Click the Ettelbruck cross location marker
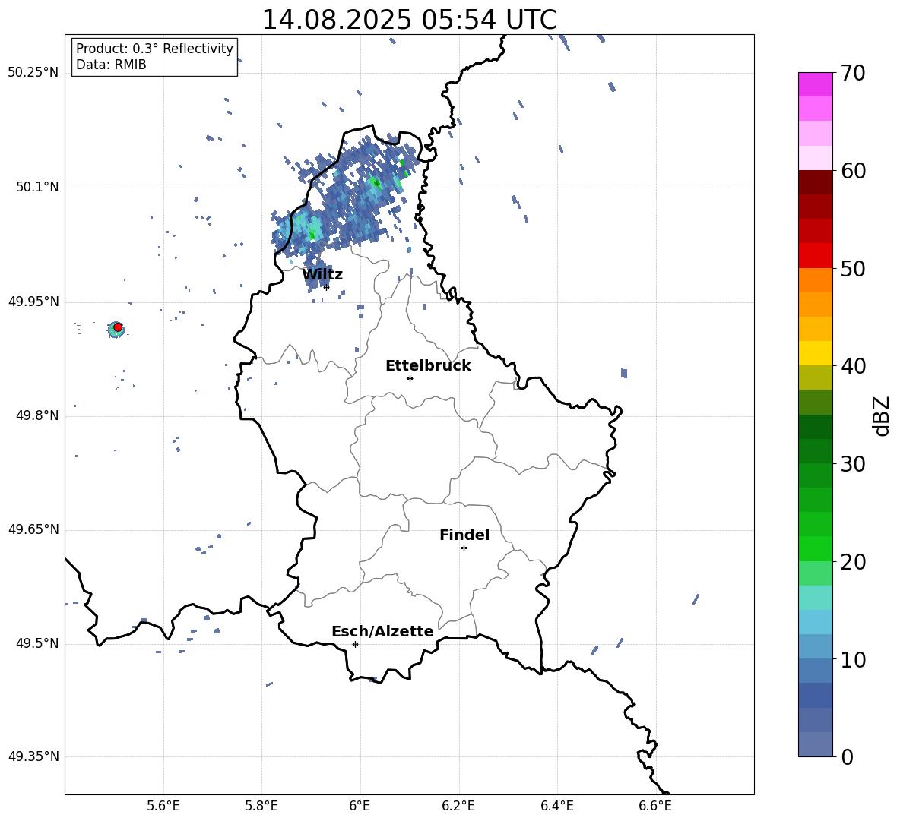The height and width of the screenshot is (821, 900). (410, 378)
